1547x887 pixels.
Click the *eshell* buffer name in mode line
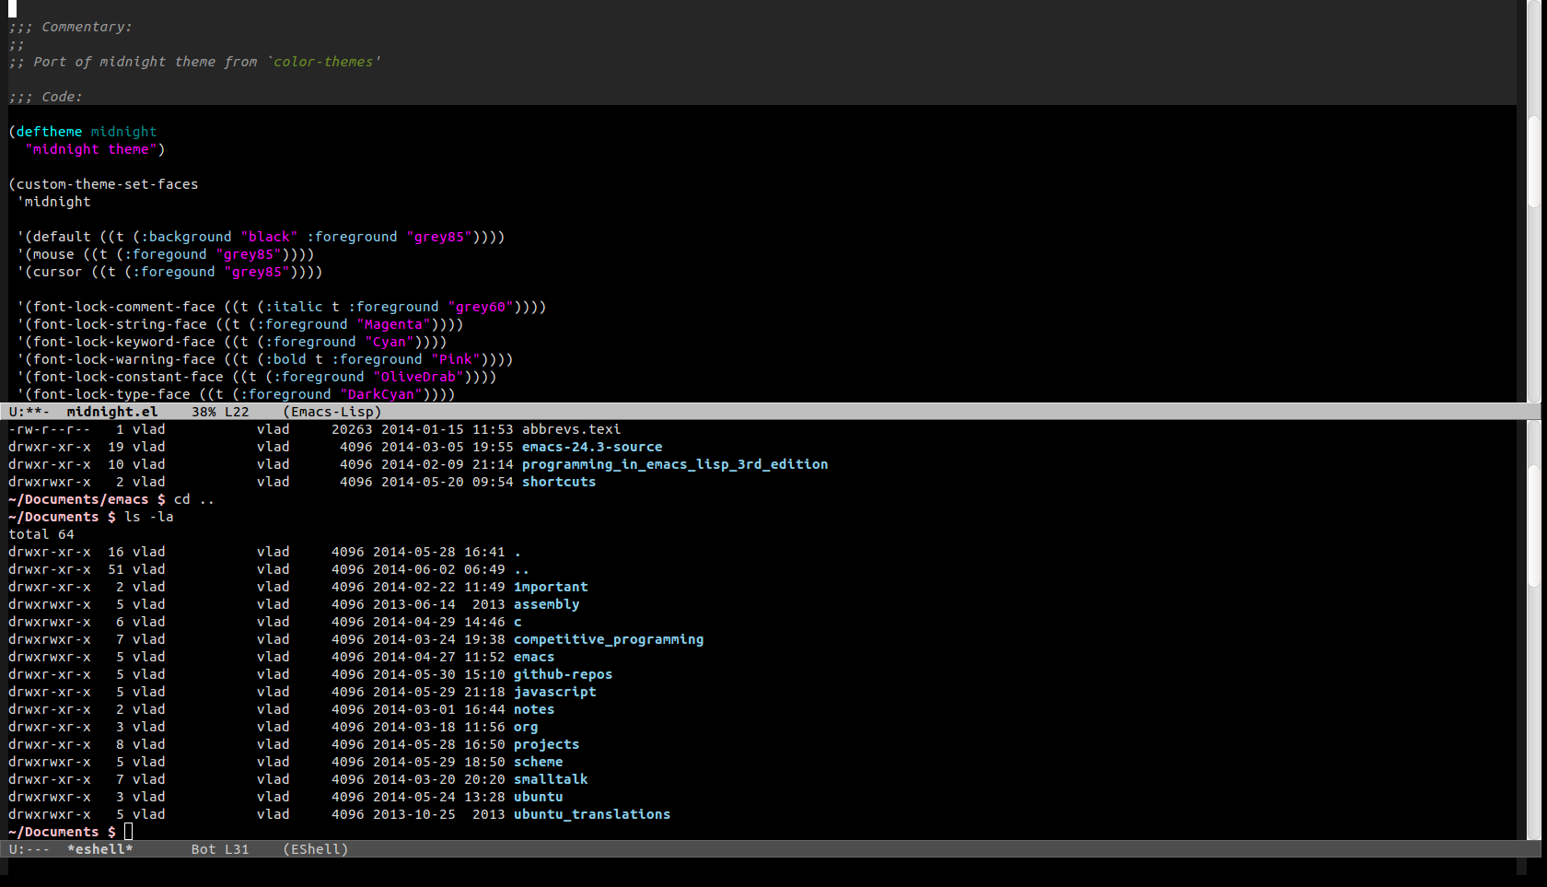tap(99, 849)
